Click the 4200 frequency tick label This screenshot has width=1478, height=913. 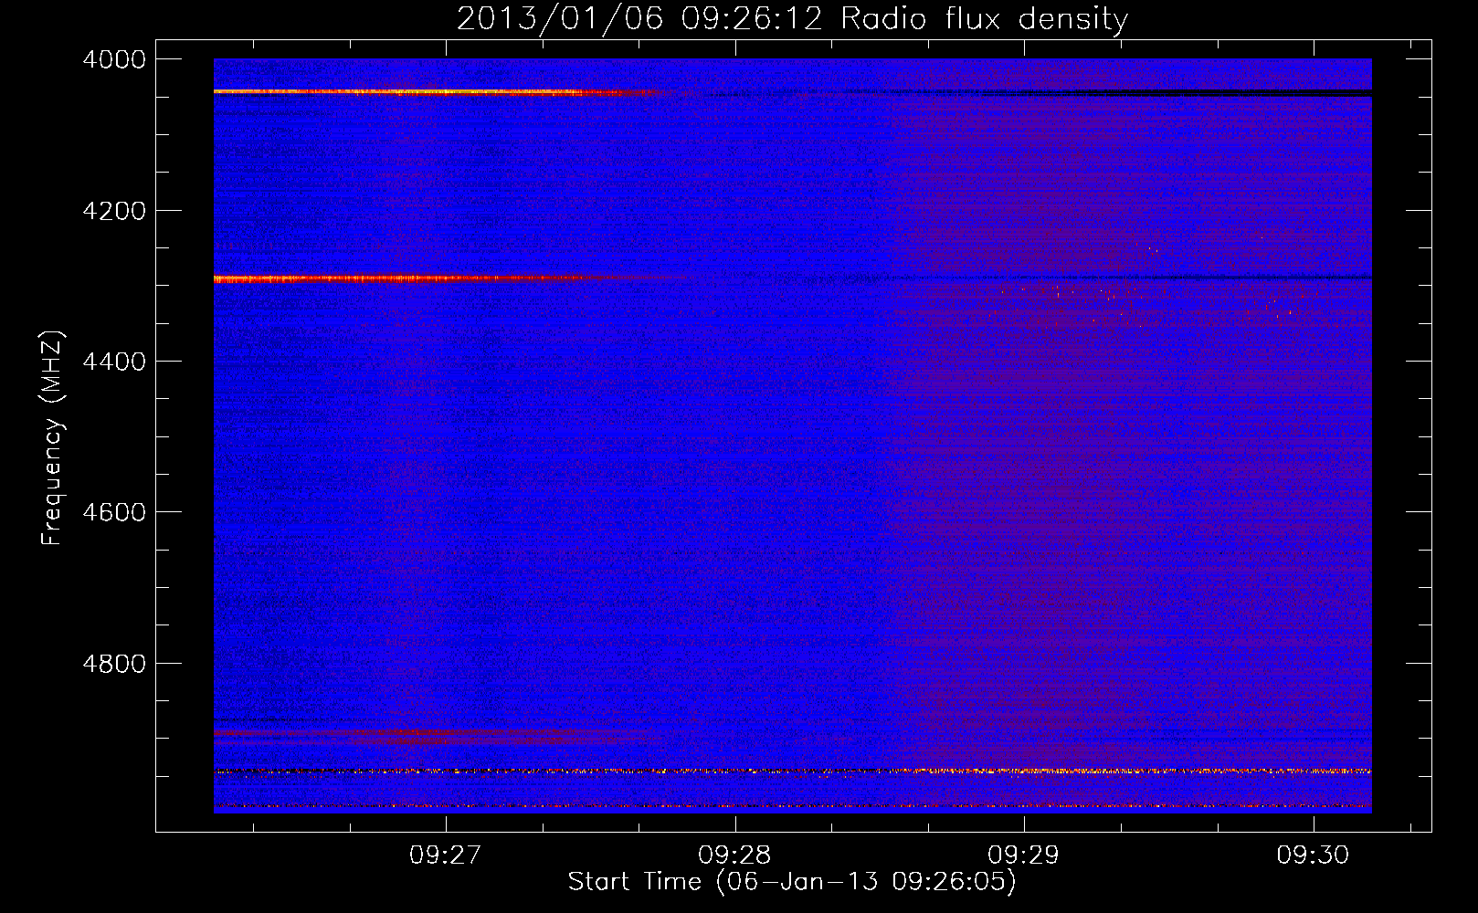pyautogui.click(x=114, y=211)
